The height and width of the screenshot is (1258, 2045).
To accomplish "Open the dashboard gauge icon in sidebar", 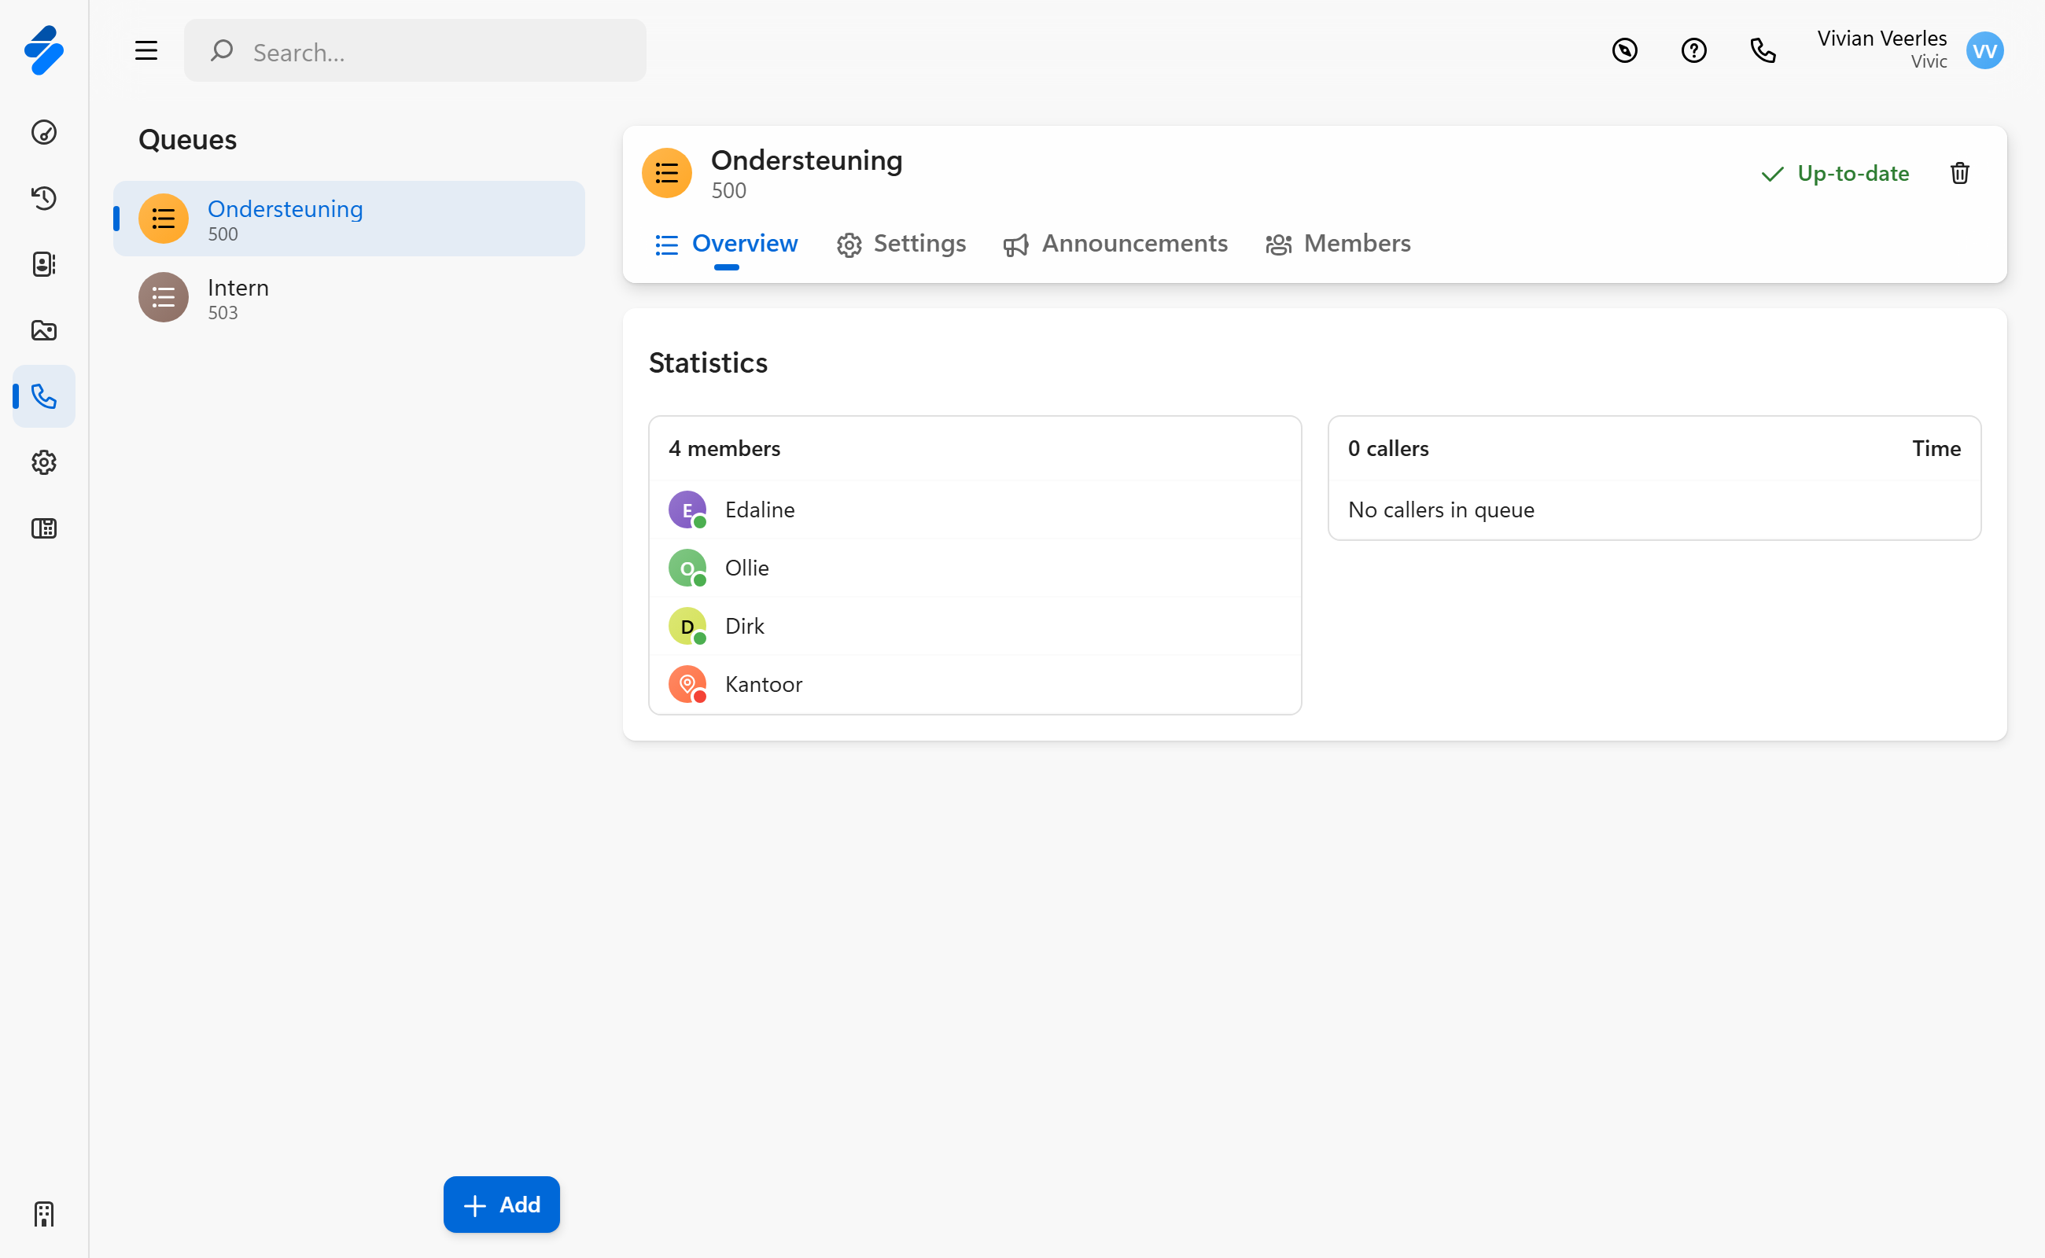I will pos(44,132).
